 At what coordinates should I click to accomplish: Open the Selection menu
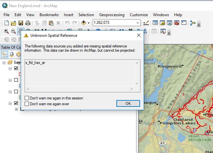click(x=86, y=15)
